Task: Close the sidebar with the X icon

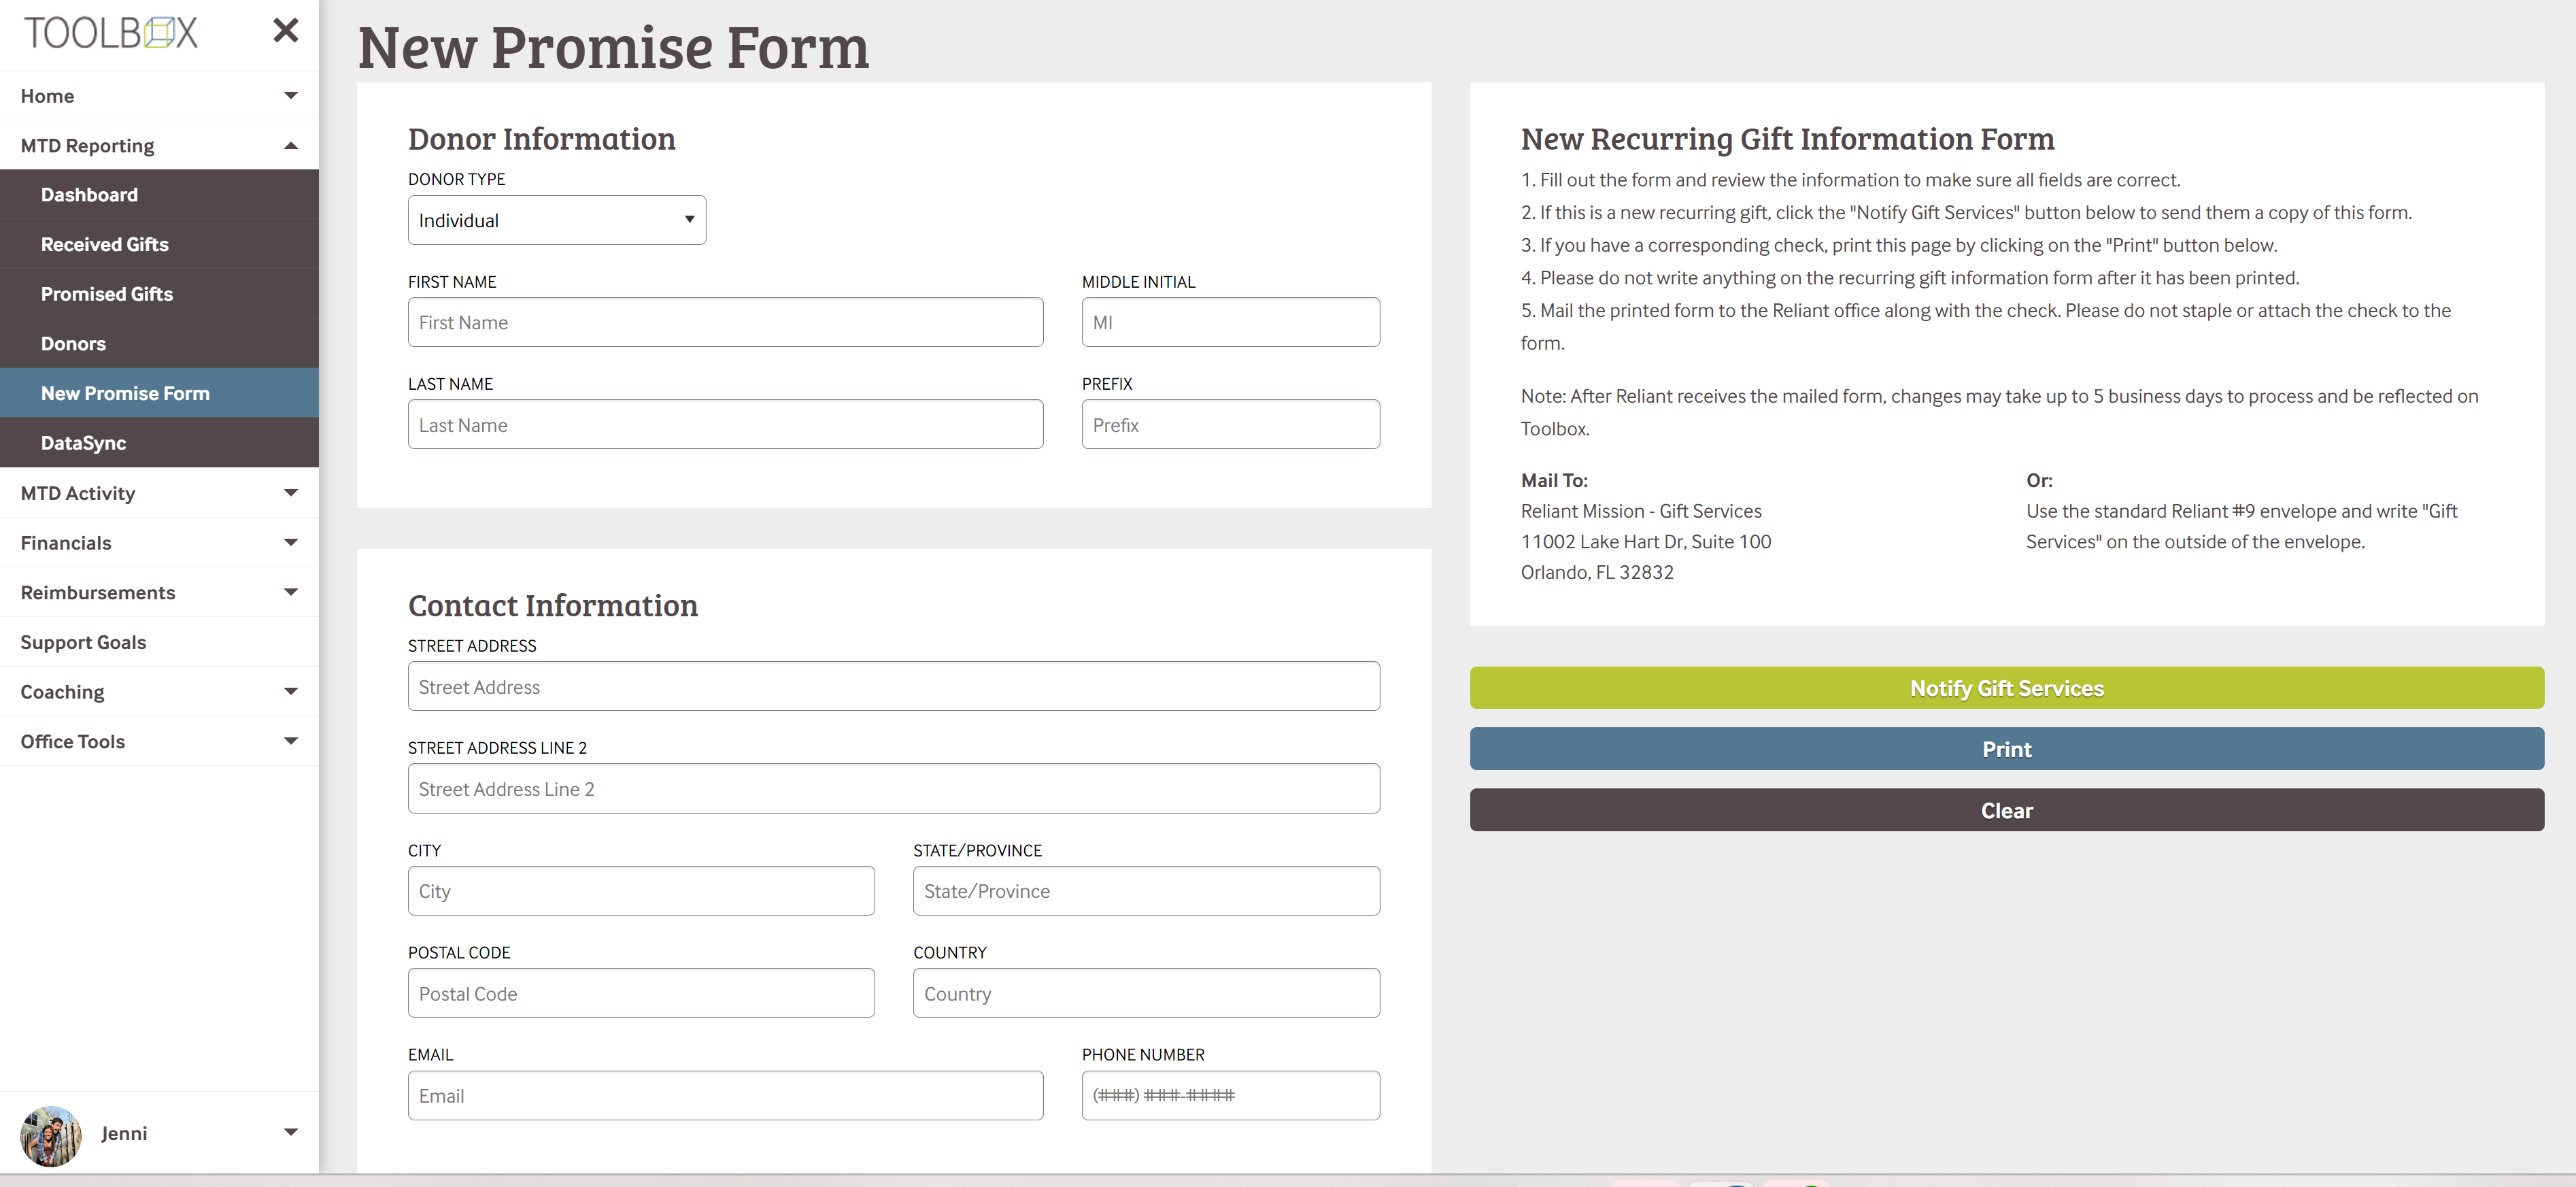Action: click(x=285, y=31)
